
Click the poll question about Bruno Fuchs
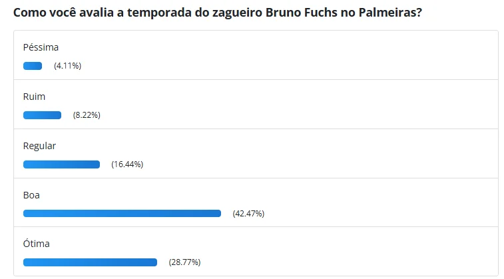tap(217, 13)
